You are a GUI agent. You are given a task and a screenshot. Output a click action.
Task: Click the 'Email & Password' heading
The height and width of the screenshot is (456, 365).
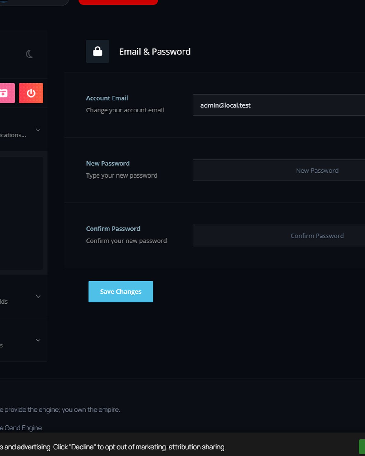(x=155, y=52)
